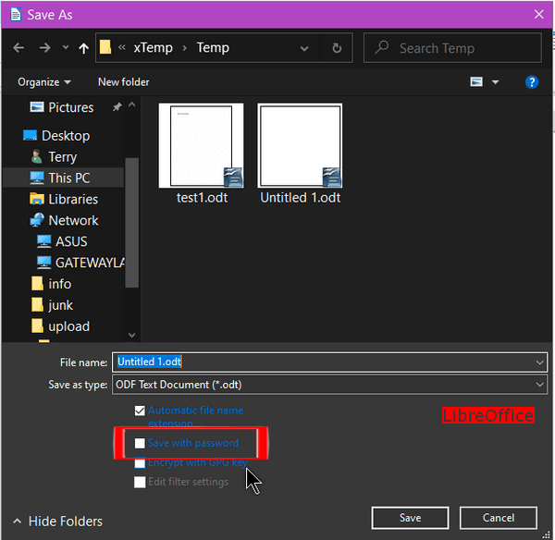
Task: Click the navigation pane scrollbar thumb
Action: pyautogui.click(x=132, y=223)
